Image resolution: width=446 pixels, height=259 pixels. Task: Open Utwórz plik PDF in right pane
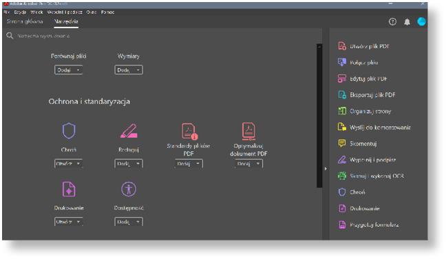(363, 46)
